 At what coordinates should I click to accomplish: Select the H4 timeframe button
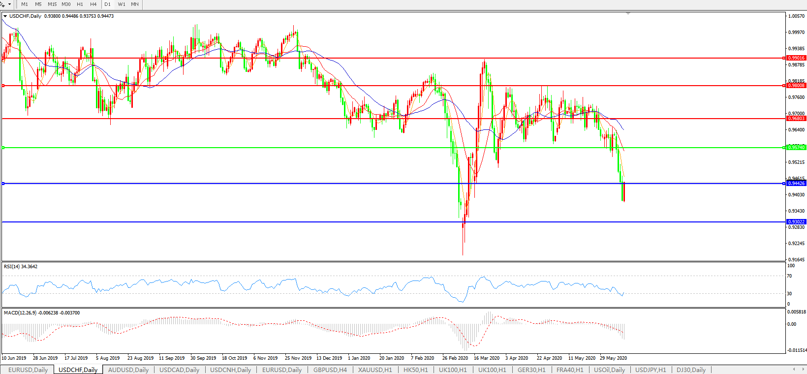[x=93, y=4]
